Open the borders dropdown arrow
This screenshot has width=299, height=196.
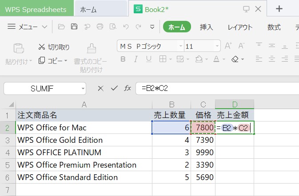click(x=171, y=59)
